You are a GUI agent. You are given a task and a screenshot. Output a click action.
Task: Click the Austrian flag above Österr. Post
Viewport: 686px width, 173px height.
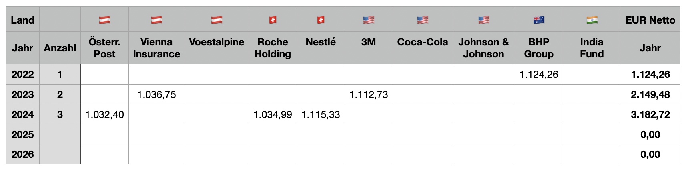click(x=104, y=20)
